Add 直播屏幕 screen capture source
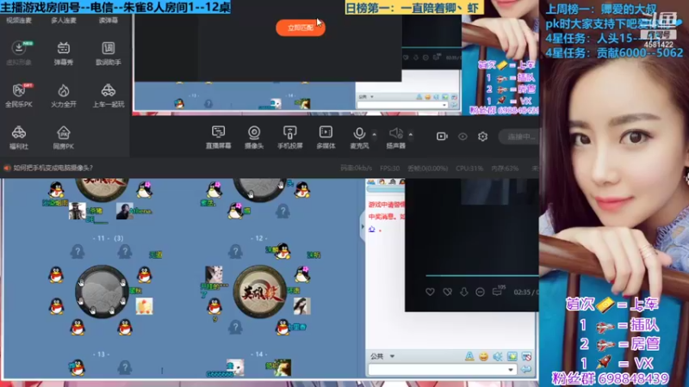This screenshot has width=689, height=387. 219,137
